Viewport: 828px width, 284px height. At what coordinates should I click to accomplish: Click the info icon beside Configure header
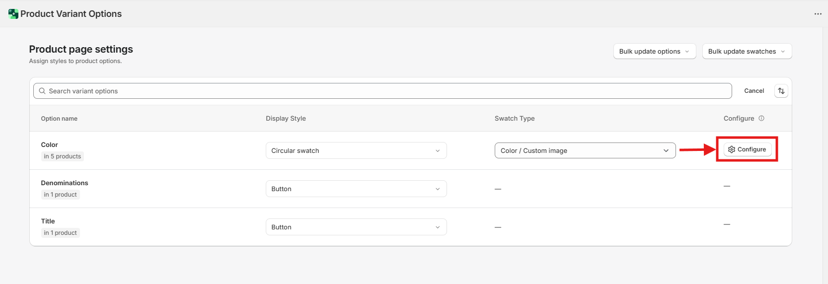(761, 118)
